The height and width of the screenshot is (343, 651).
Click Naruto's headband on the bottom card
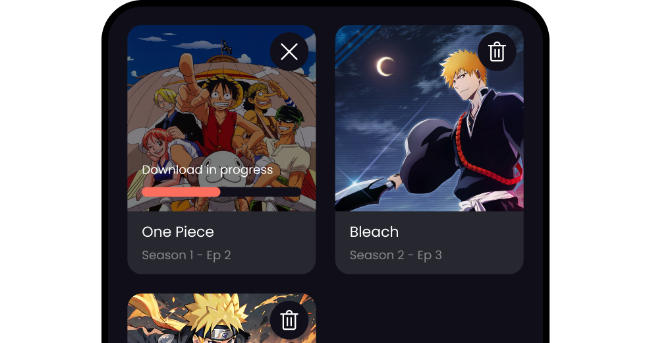point(221,334)
